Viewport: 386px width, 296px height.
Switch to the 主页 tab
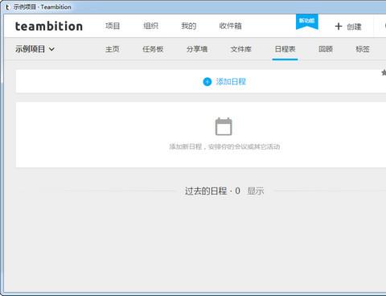[113, 49]
